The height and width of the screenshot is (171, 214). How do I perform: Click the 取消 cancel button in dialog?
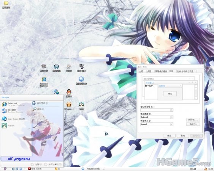click(x=183, y=136)
